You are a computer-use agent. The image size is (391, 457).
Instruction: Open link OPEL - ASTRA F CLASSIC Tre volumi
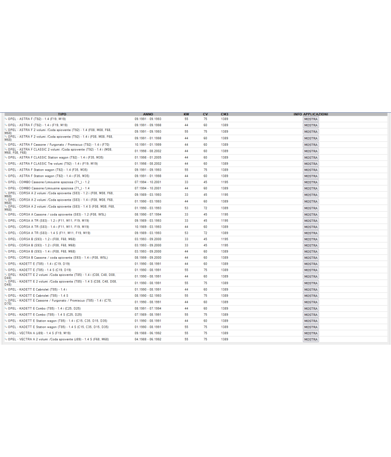(x=53, y=164)
